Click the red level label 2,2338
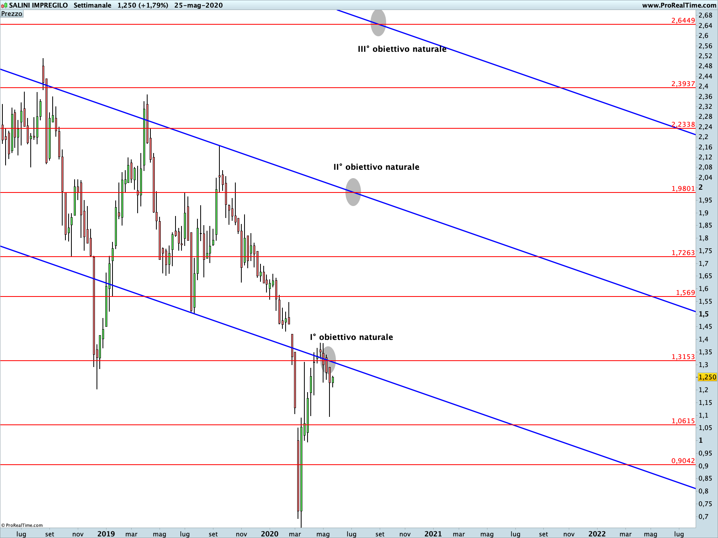Image resolution: width=718 pixels, height=538 pixels. (683, 124)
